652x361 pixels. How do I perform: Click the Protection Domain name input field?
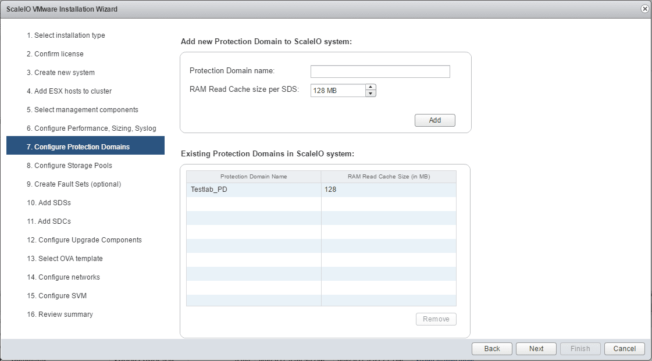(380, 72)
